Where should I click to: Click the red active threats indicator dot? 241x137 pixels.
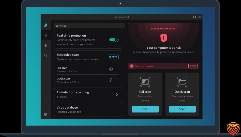point(132,66)
